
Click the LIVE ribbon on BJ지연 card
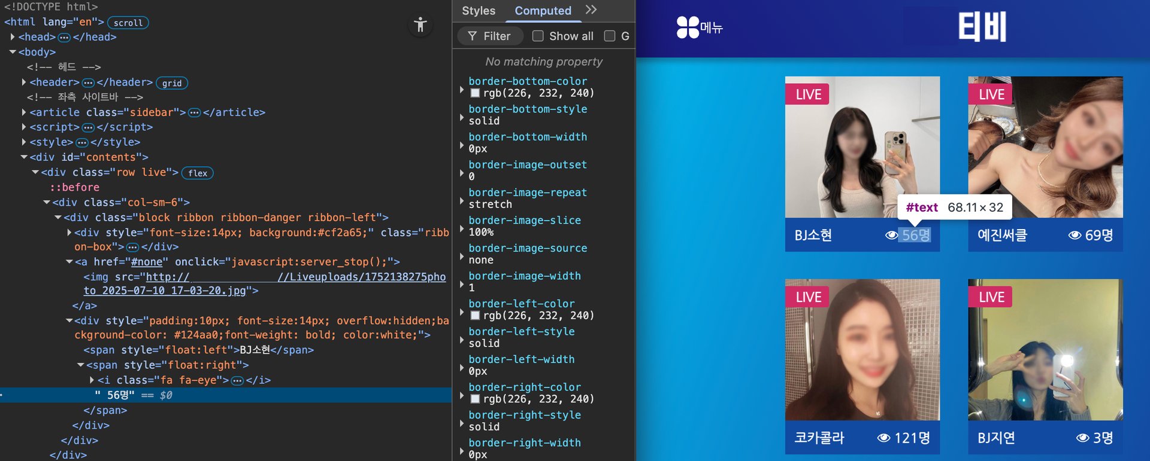991,297
